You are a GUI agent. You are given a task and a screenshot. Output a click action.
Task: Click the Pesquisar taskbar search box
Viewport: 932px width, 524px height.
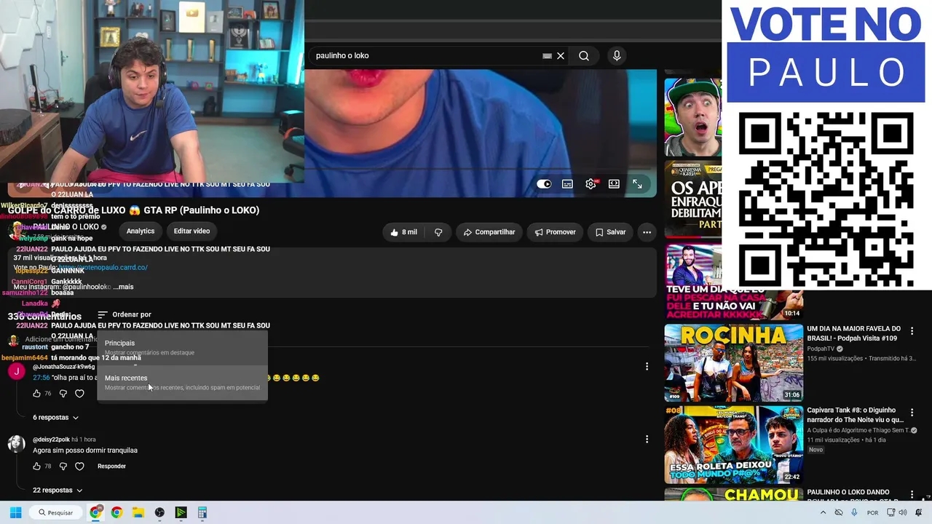click(x=57, y=512)
